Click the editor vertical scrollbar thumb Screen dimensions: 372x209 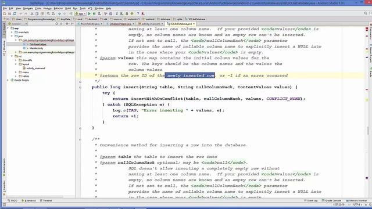click(x=368, y=130)
